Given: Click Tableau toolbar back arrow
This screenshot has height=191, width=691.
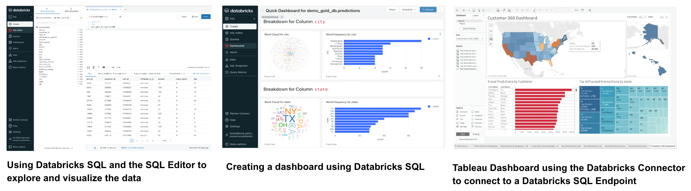Looking at the screenshot, I should click(x=464, y=11).
